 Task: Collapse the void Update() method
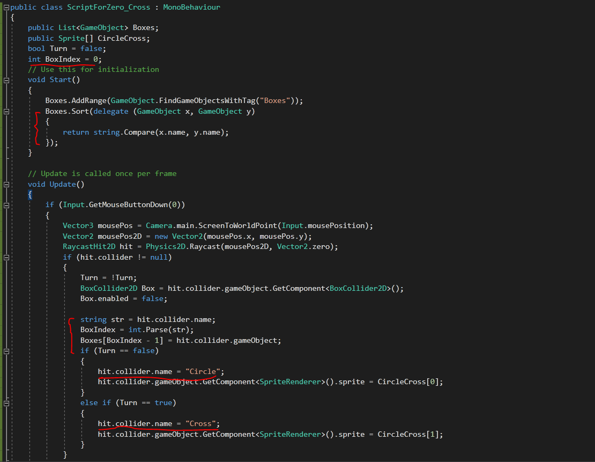click(6, 185)
